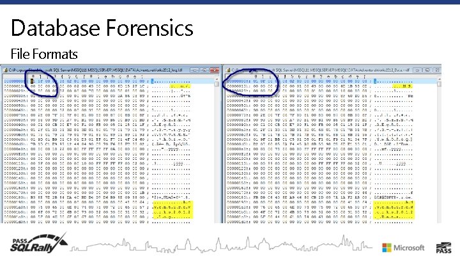
Task: Click the Database Forensics slide title
Action: click(102, 27)
